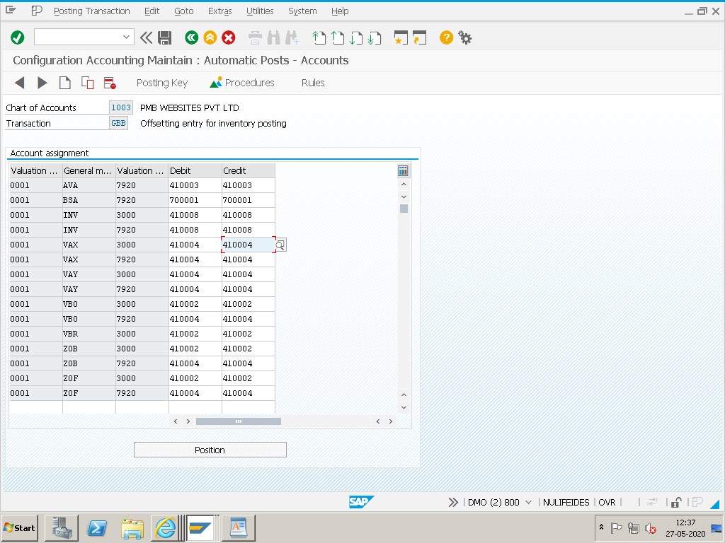This screenshot has width=725, height=543.
Task: Click the AVA row debit 410003 cell
Action: (x=195, y=185)
